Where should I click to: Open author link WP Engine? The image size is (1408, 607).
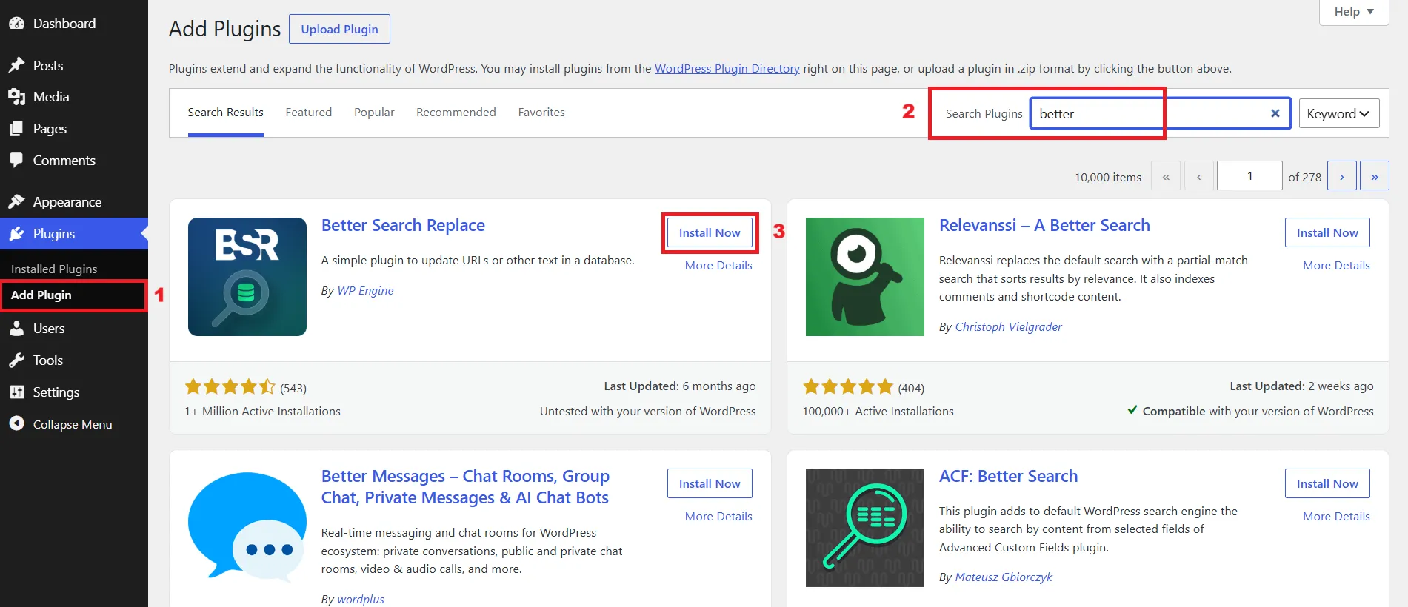pyautogui.click(x=365, y=290)
